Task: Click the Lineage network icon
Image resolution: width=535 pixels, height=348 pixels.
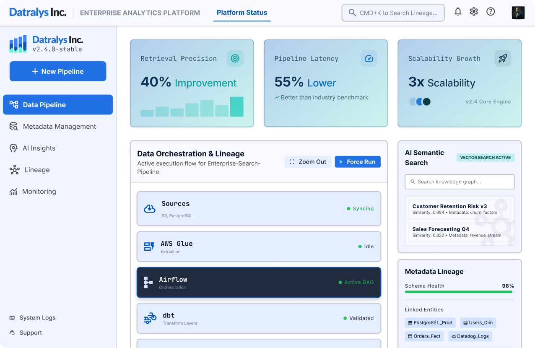Action: tap(15, 170)
